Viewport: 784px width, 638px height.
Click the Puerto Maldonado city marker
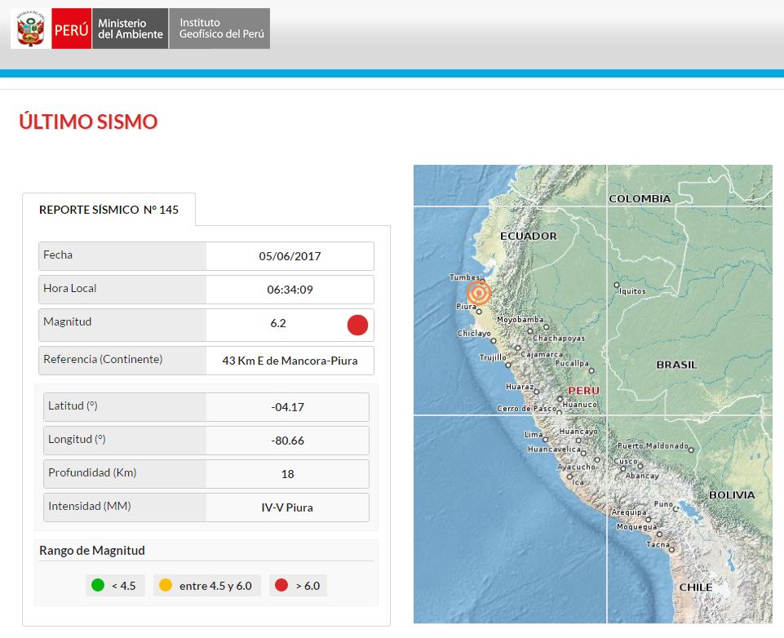[692, 450]
